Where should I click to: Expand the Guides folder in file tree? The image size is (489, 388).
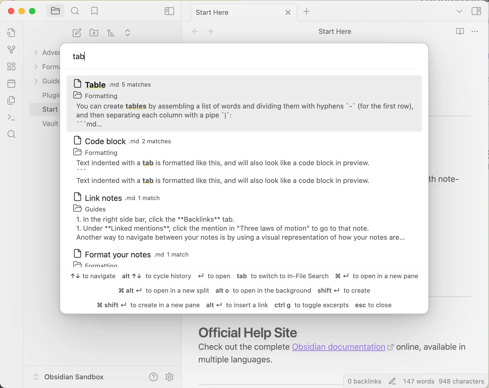[x=36, y=81]
